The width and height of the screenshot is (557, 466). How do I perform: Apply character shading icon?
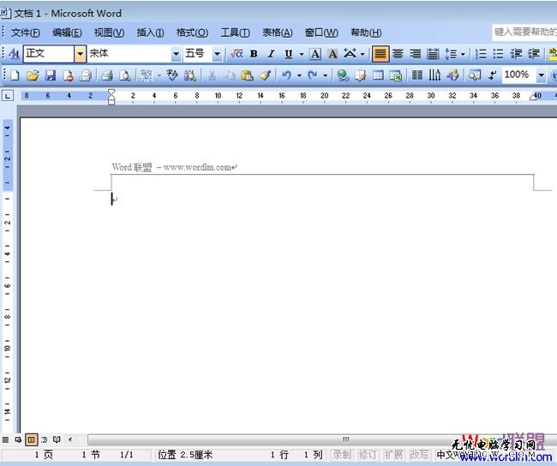click(x=332, y=54)
